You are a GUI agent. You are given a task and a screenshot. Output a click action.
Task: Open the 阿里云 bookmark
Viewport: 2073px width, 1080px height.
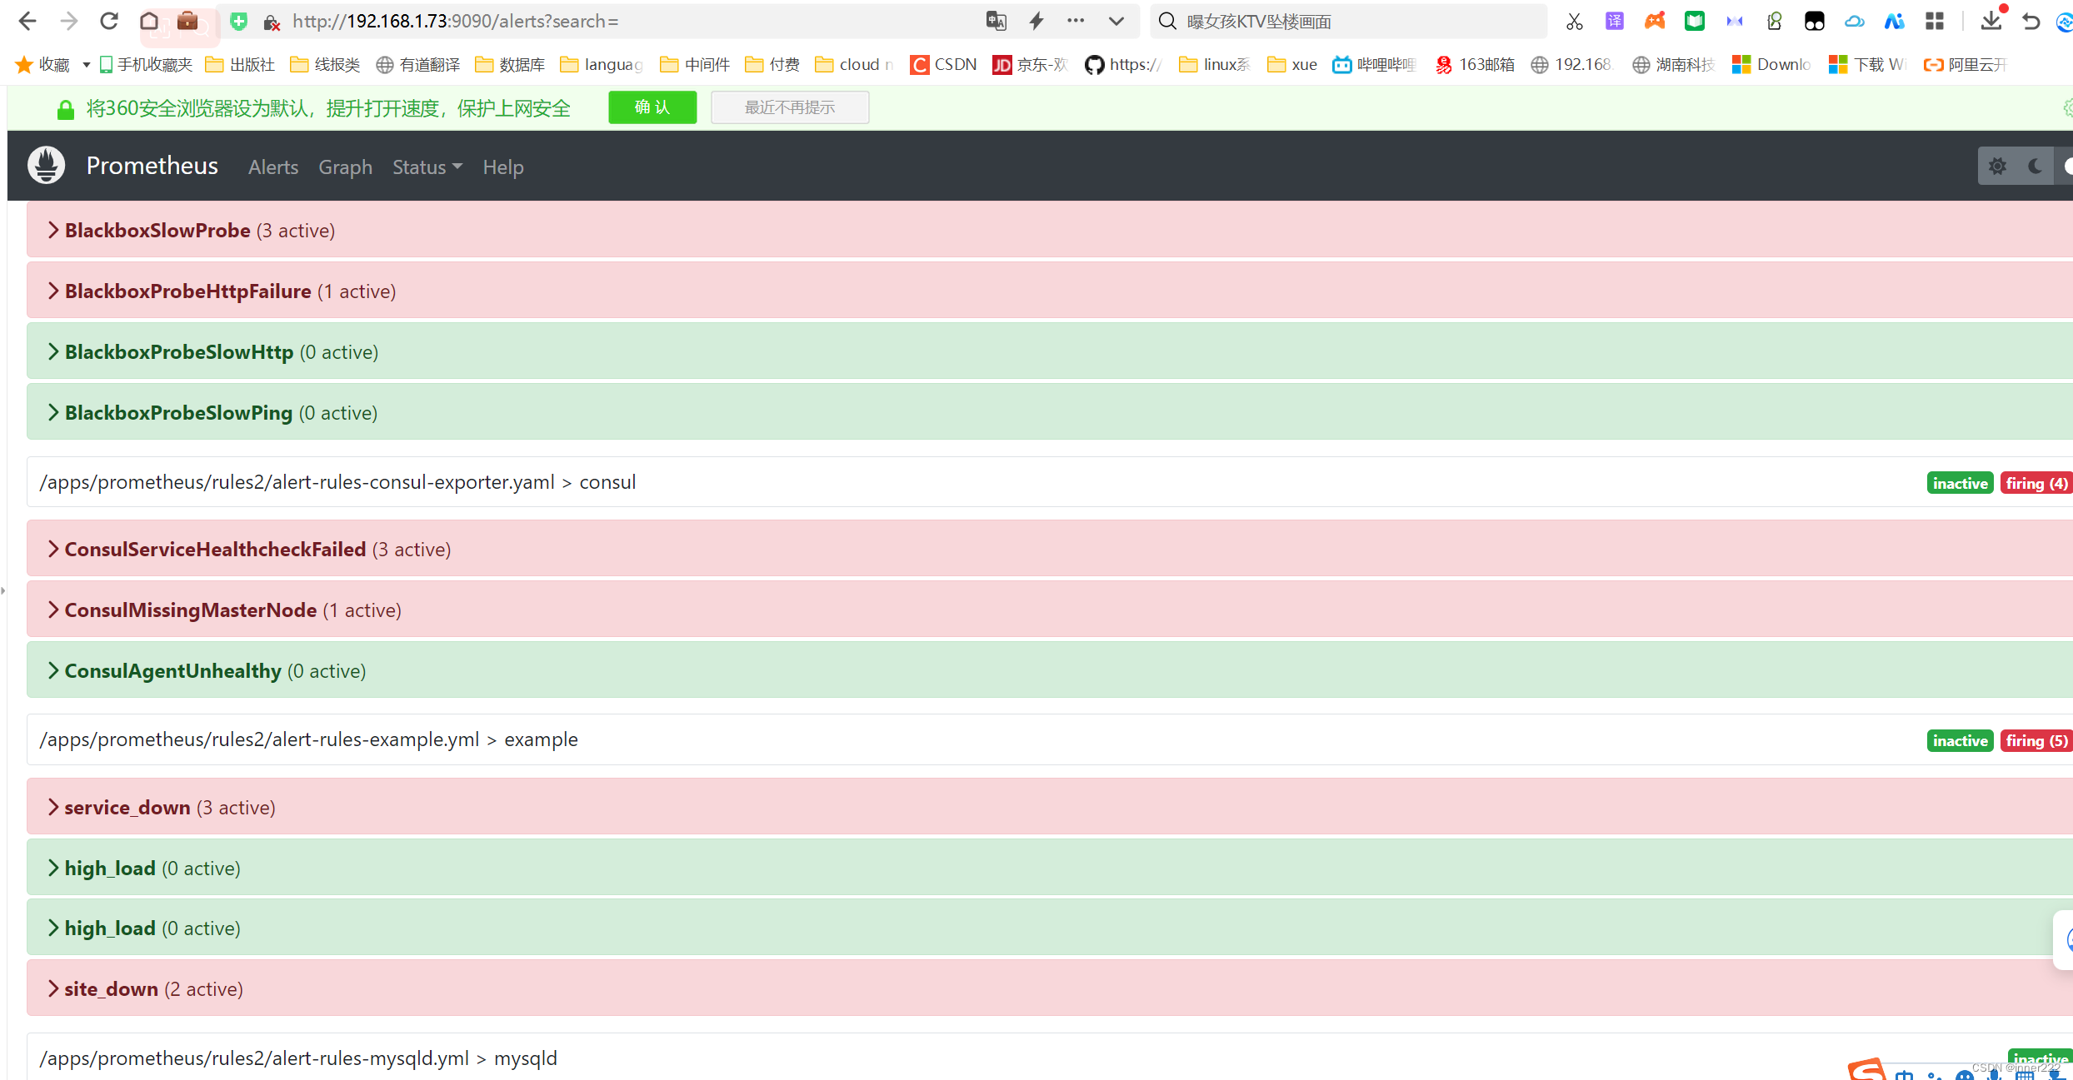point(1965,64)
